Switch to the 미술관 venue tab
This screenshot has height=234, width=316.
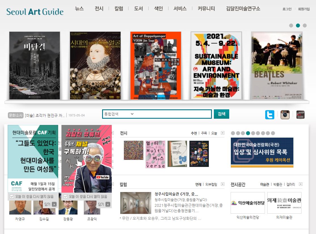tap(265, 184)
